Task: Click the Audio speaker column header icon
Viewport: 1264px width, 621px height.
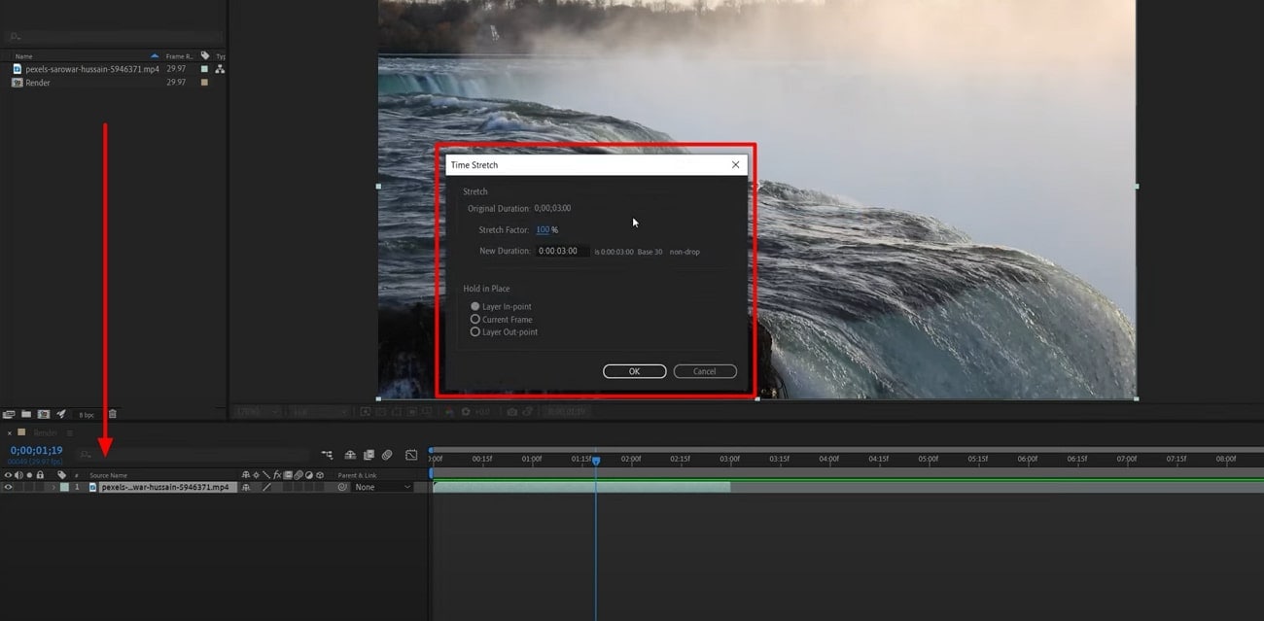Action: coord(18,475)
